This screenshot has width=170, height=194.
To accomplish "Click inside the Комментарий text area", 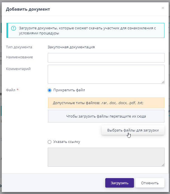I will (x=106, y=74).
